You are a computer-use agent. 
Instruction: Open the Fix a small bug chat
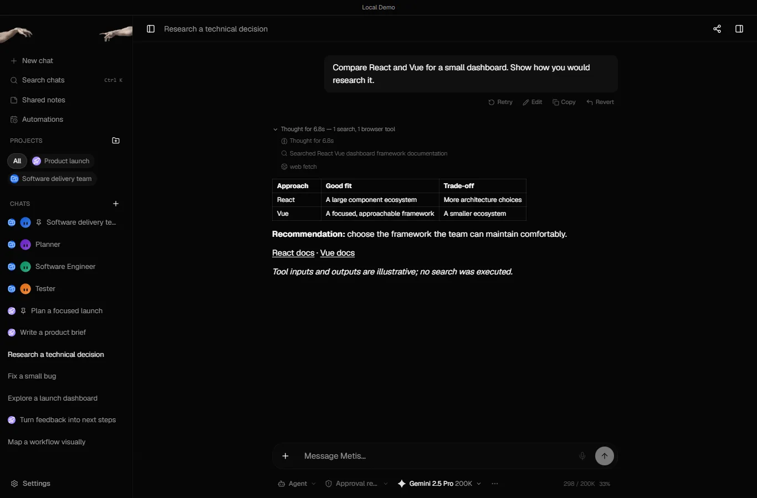[x=66, y=376]
